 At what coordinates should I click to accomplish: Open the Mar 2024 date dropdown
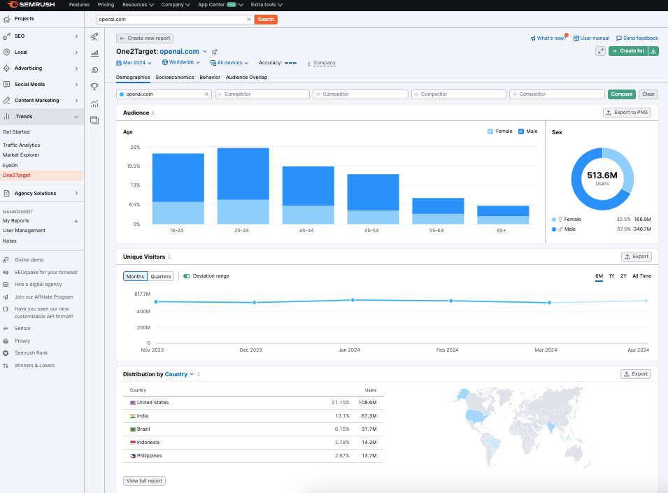point(134,62)
